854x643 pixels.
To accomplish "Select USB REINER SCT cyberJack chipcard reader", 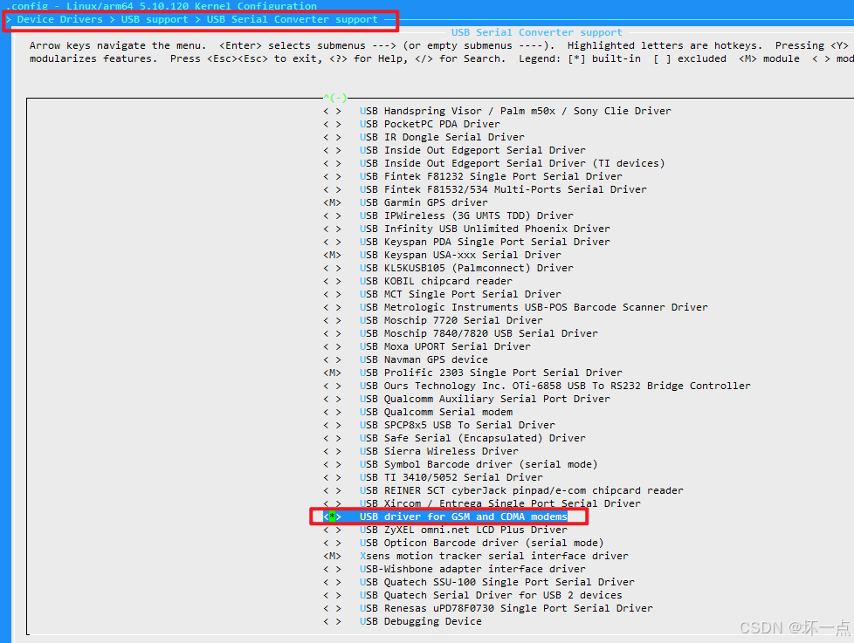I will 521,490.
